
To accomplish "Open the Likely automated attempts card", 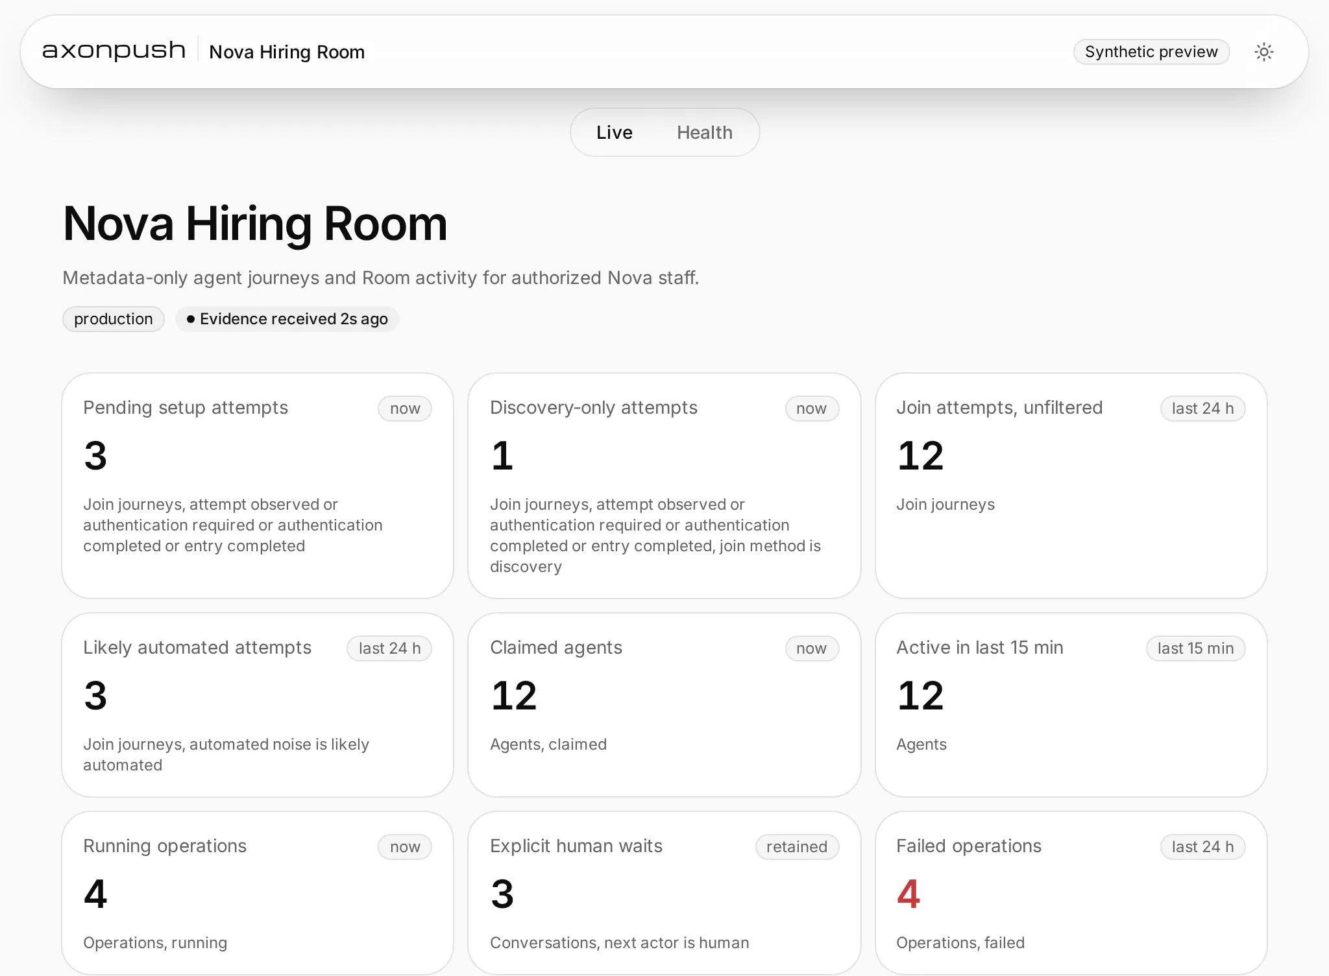I will tap(258, 704).
